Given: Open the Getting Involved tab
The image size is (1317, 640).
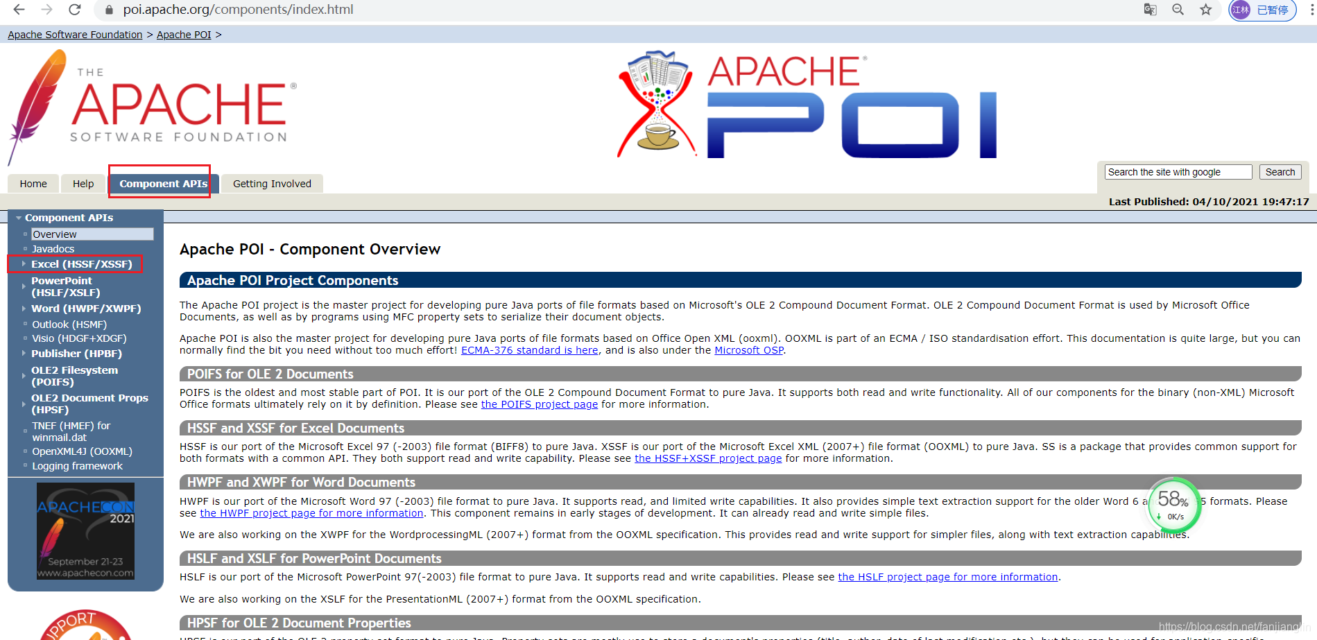Looking at the screenshot, I should [x=272, y=184].
